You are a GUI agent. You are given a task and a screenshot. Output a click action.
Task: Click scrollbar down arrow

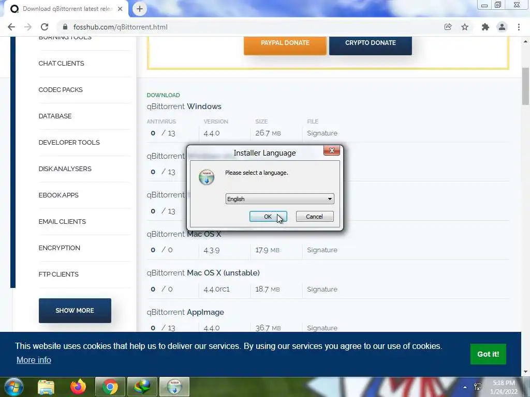[525, 372]
